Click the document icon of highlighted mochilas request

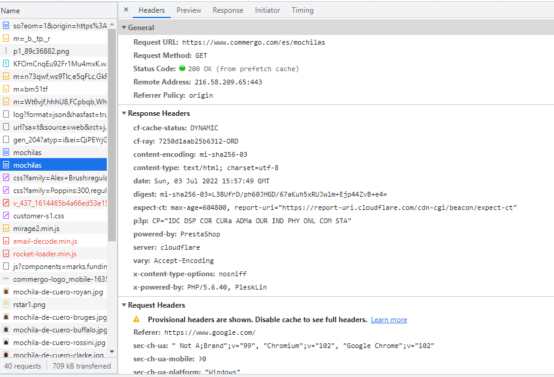point(6,165)
